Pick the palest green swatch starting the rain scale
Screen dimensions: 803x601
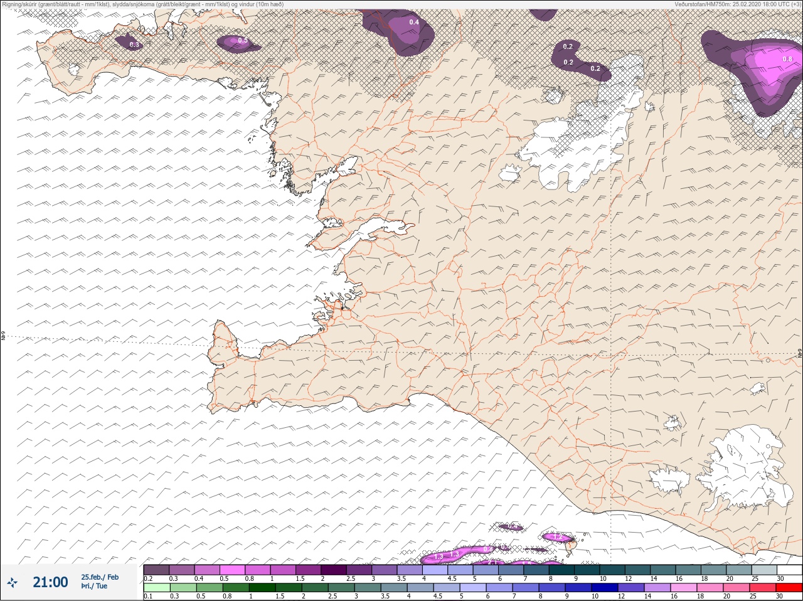click(157, 588)
